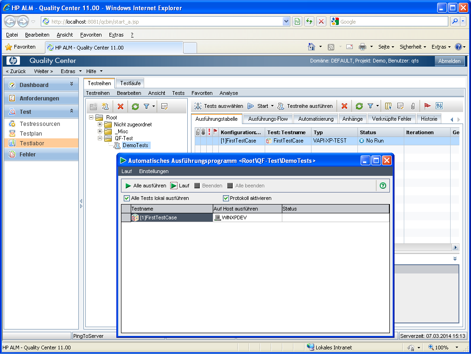Refresh the execution grid

pyautogui.click(x=359, y=106)
